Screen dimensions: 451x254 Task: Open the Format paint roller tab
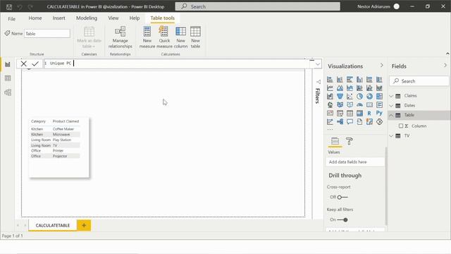(x=350, y=141)
